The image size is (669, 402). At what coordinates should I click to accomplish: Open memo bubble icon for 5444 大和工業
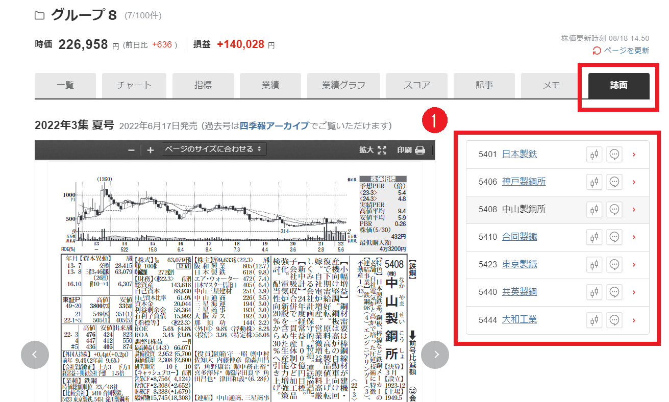tap(614, 320)
